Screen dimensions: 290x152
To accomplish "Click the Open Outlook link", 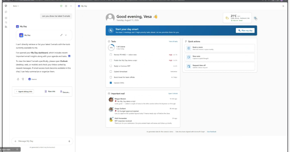I will tap(173, 94).
